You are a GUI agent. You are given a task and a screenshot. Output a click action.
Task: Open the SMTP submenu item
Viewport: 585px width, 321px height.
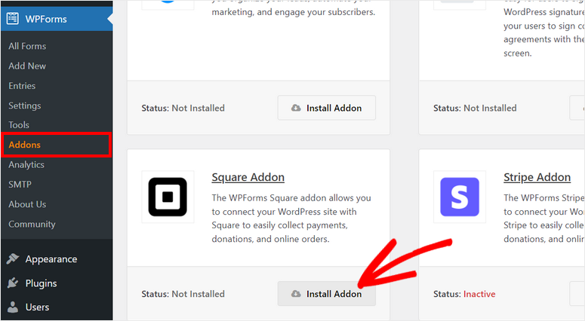tap(20, 185)
